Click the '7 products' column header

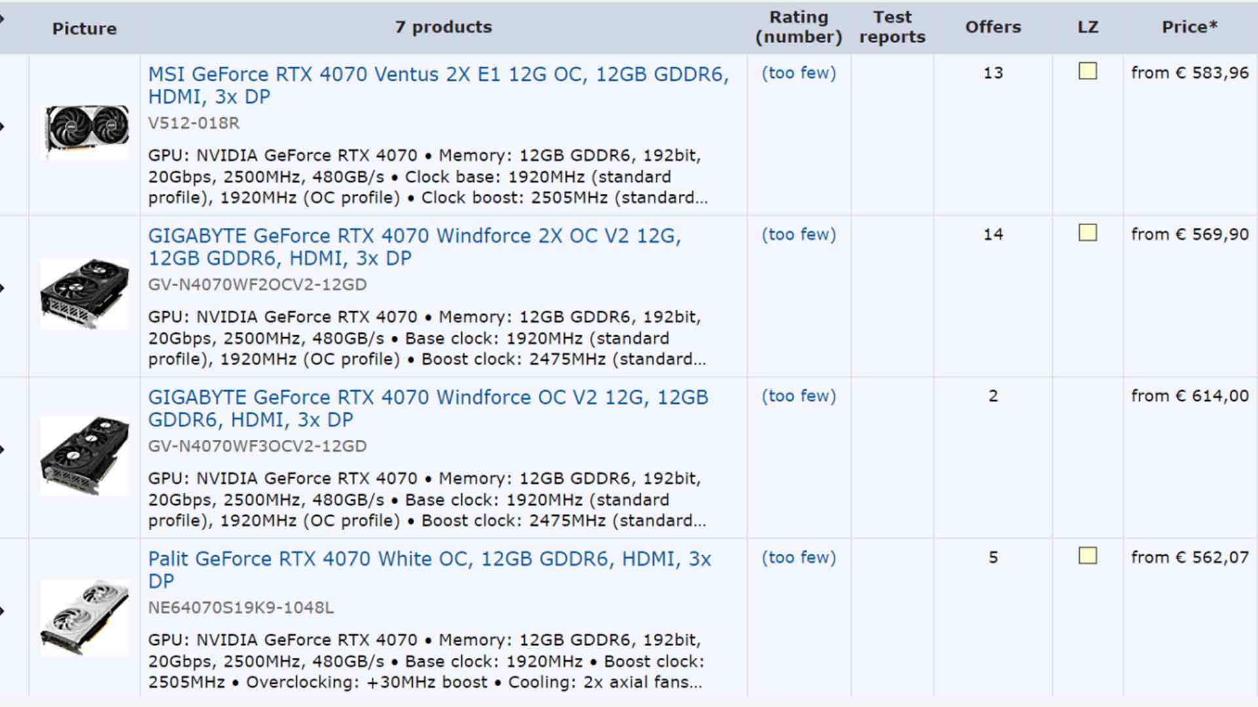tap(444, 27)
